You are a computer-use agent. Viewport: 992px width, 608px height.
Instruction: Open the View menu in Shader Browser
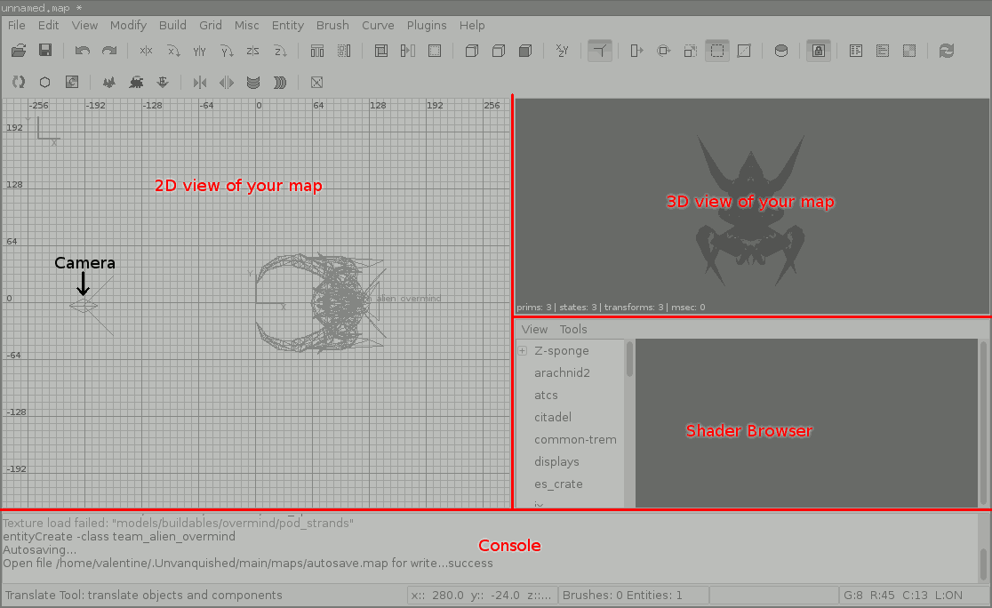[534, 329]
